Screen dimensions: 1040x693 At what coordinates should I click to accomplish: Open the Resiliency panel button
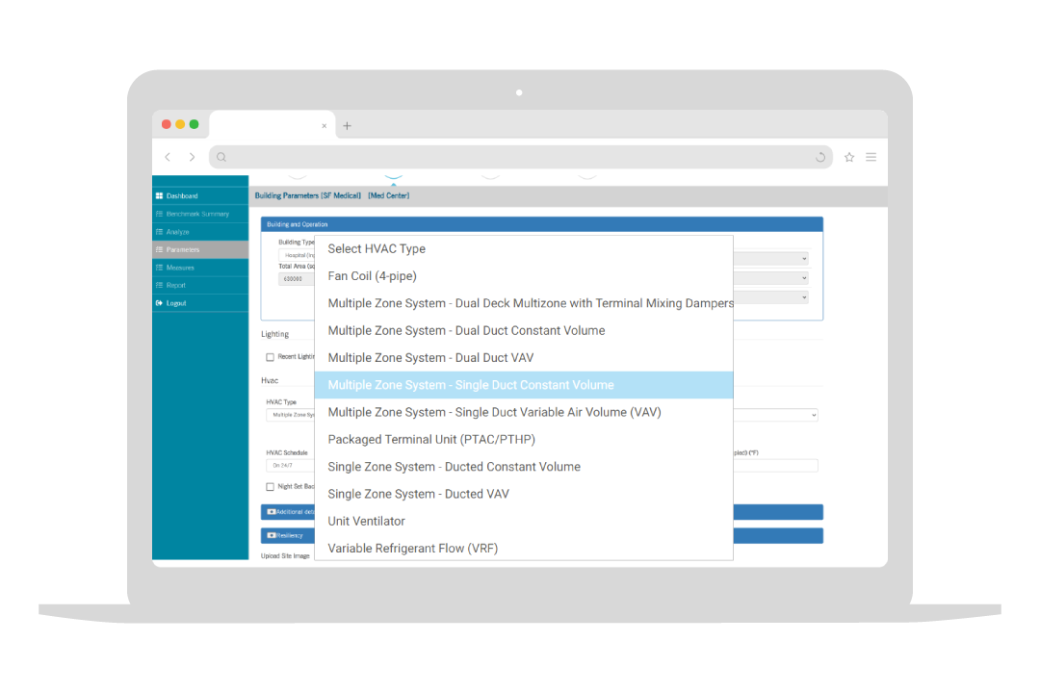point(287,535)
